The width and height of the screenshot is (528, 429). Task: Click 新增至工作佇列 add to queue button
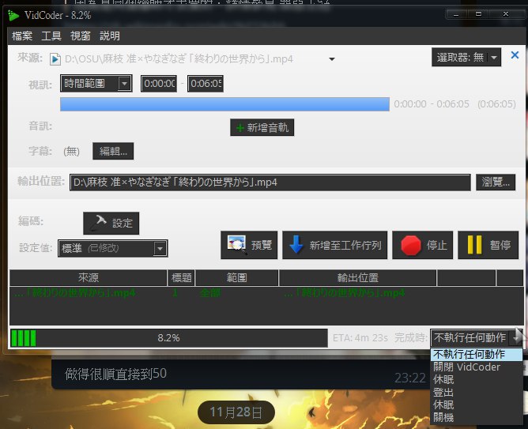pyautogui.click(x=334, y=245)
